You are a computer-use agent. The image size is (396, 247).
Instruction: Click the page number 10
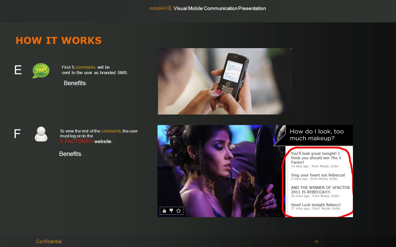[x=316, y=242]
